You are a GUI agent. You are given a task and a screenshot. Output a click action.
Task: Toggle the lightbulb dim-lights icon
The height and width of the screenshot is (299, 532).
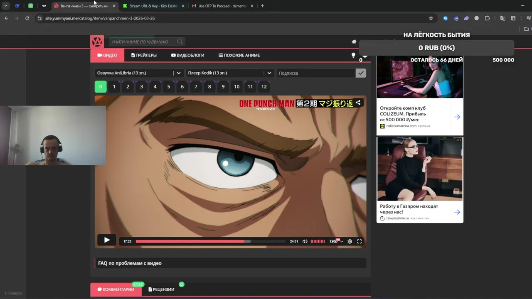(353, 55)
